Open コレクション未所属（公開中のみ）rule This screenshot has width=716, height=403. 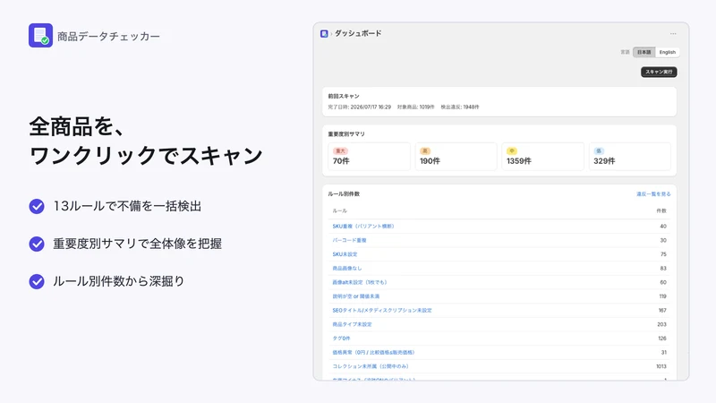click(371, 366)
